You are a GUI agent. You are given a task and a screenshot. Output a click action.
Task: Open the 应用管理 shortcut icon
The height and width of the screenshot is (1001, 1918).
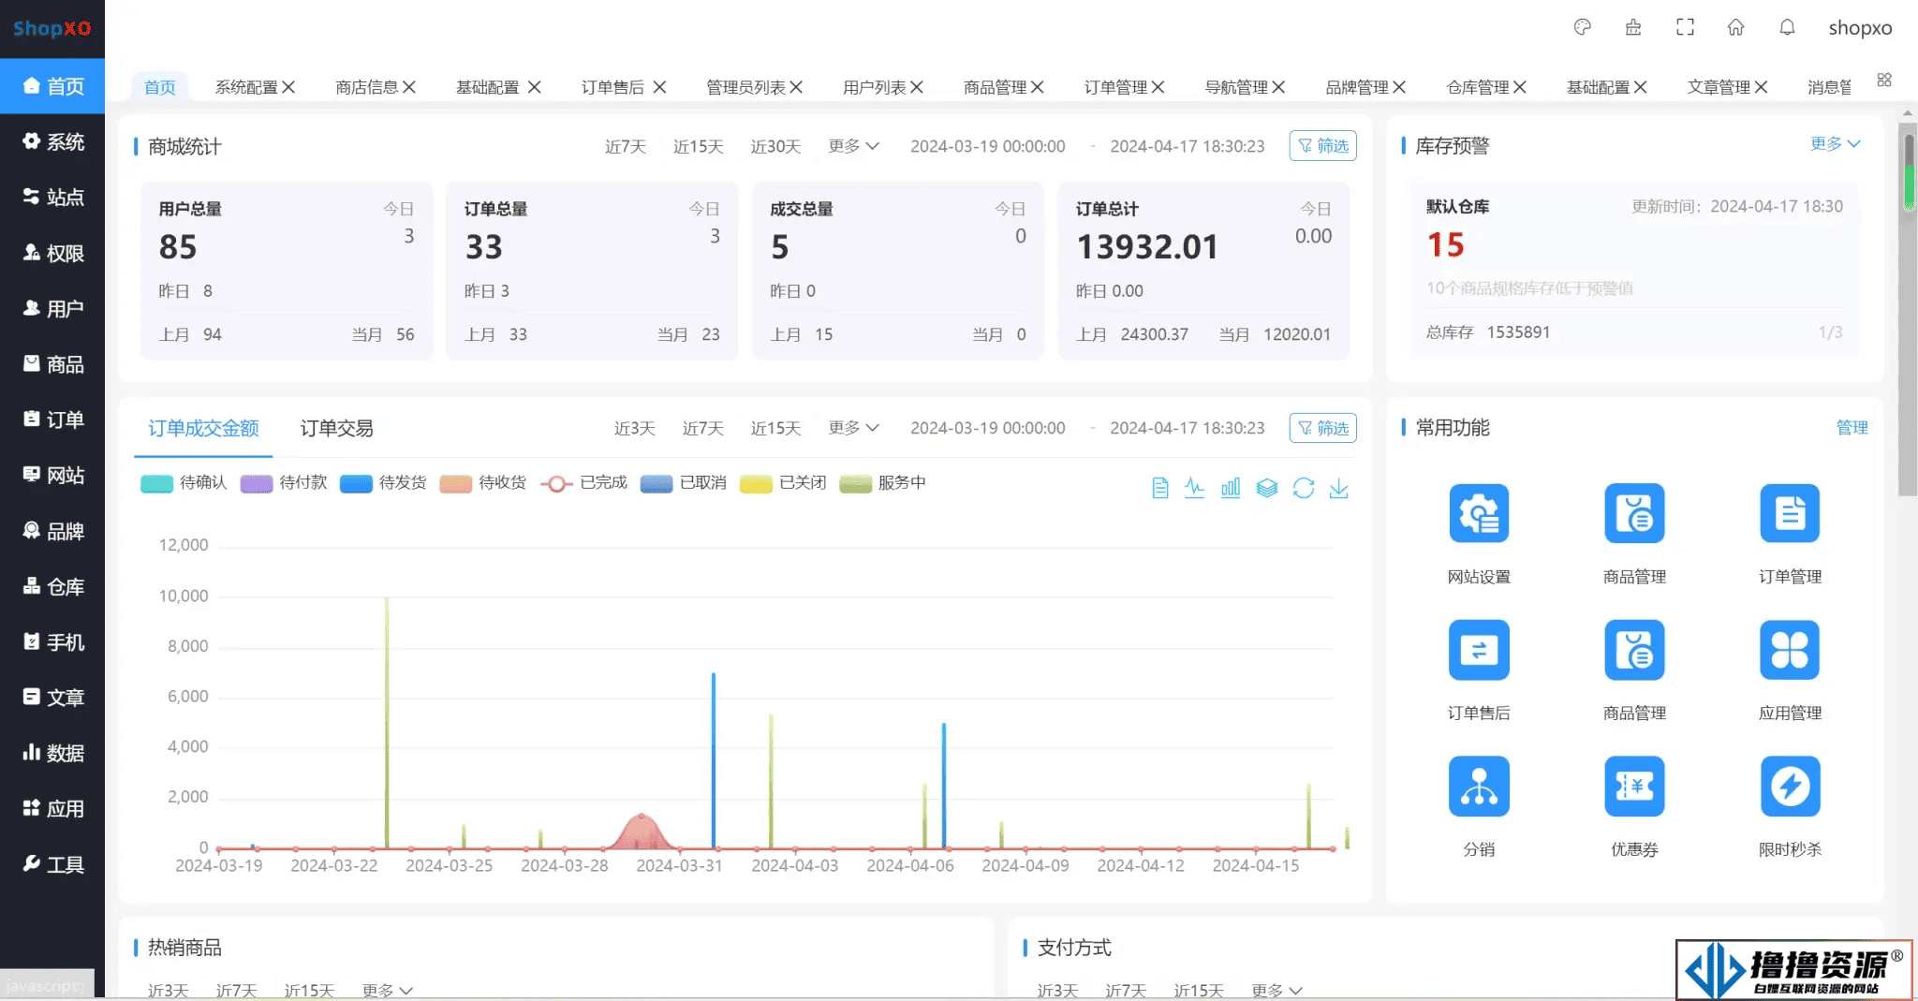click(x=1790, y=650)
